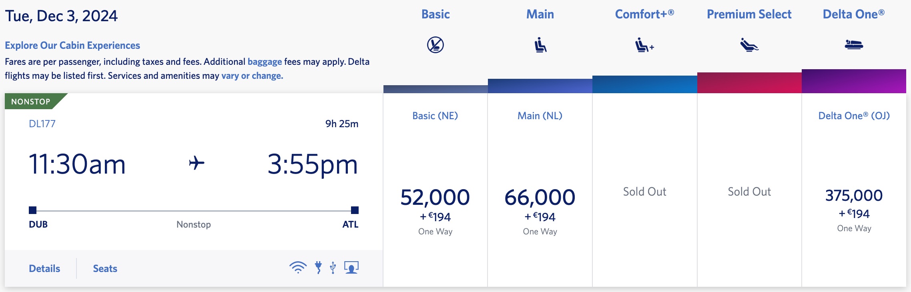The image size is (911, 292).
Task: Click the 9h 25m duration text
Action: 342,124
